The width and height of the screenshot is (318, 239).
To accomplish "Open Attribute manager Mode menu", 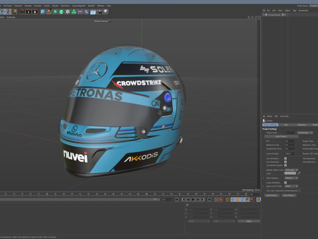I will (x=270, y=116).
